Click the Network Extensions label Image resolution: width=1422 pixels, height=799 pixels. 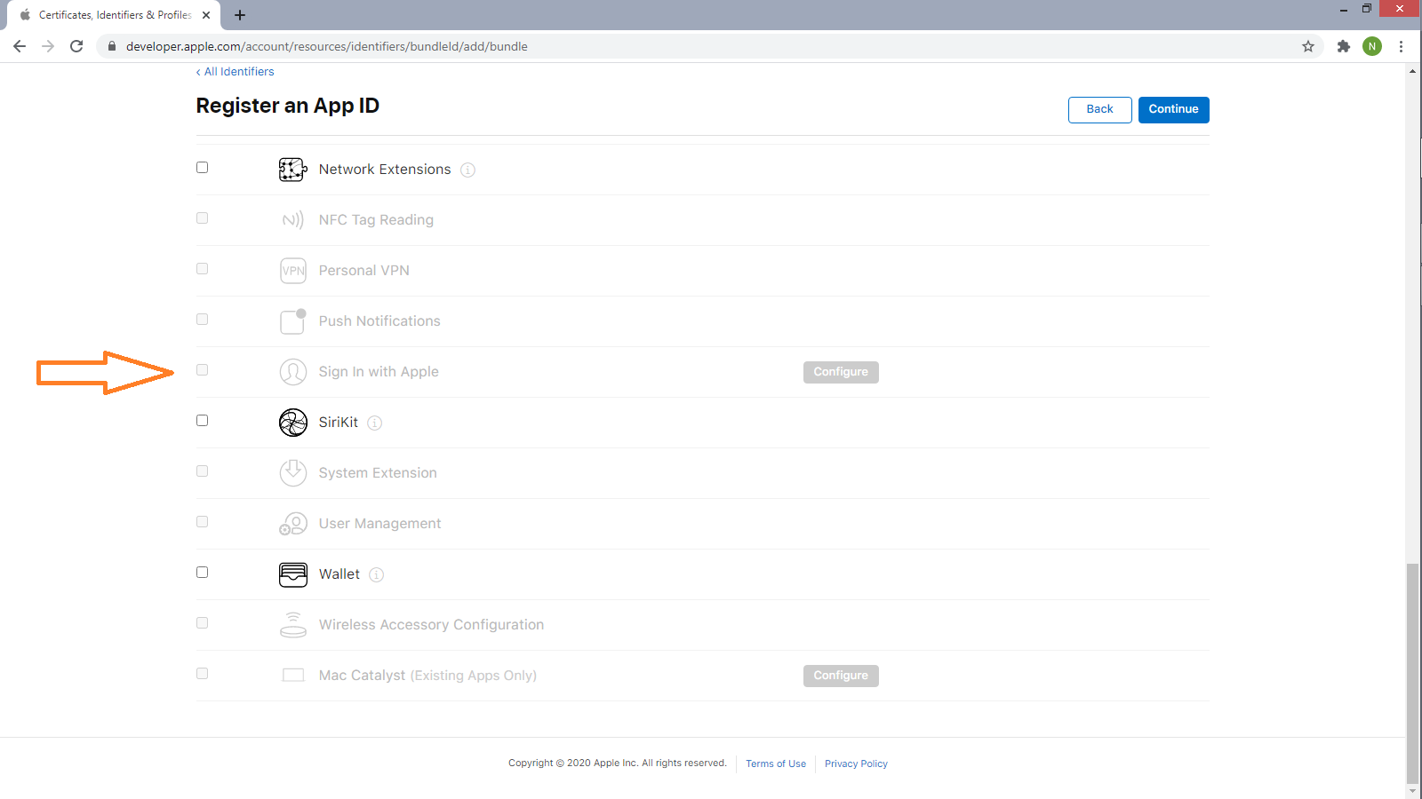(385, 170)
